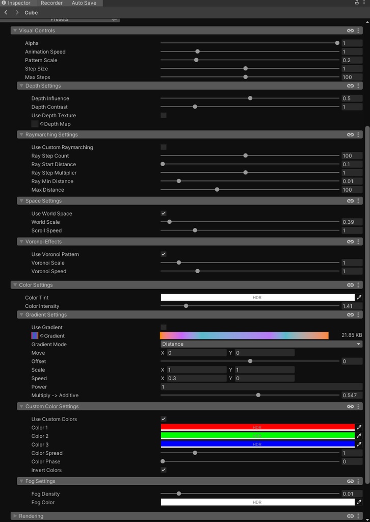Pick Color 3 with the eyedropper
Image resolution: width=370 pixels, height=522 pixels.
pyautogui.click(x=359, y=444)
